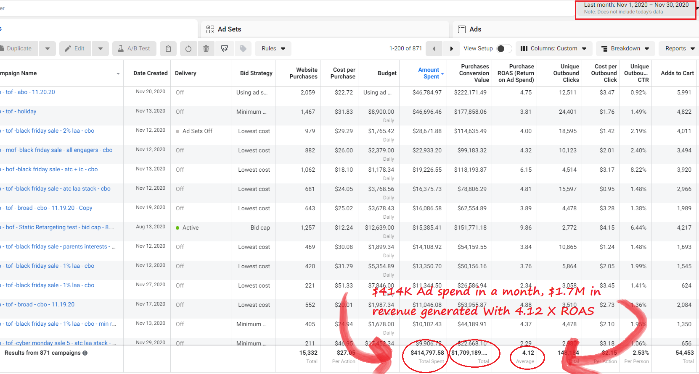
Task: Open Columns: Custom dropdown
Action: point(553,49)
